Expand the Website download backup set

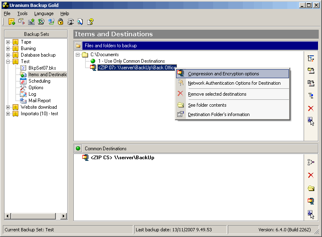[x=8, y=107]
